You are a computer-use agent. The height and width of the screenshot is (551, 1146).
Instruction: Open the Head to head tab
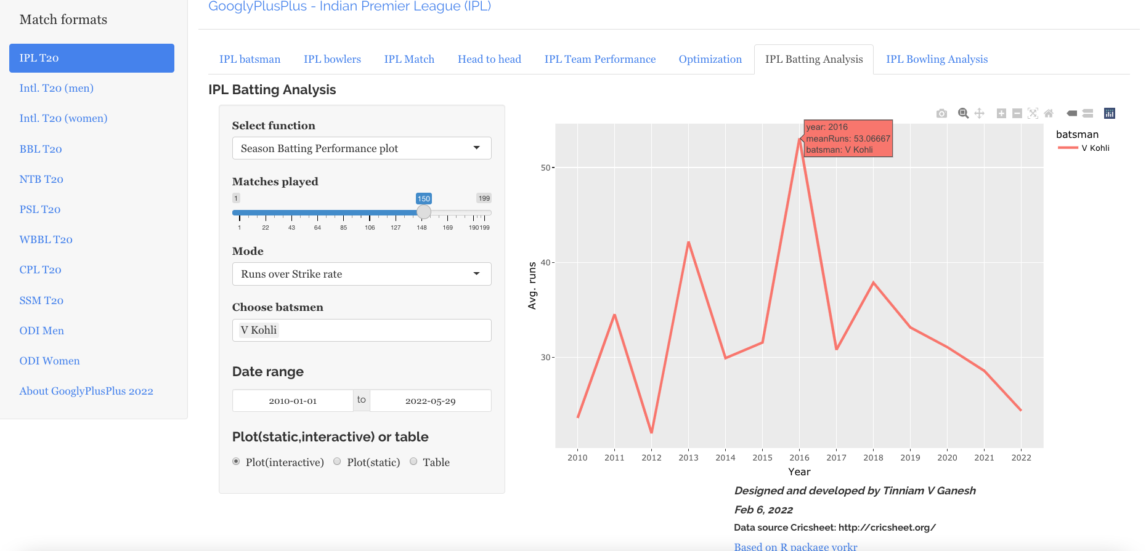click(x=489, y=59)
